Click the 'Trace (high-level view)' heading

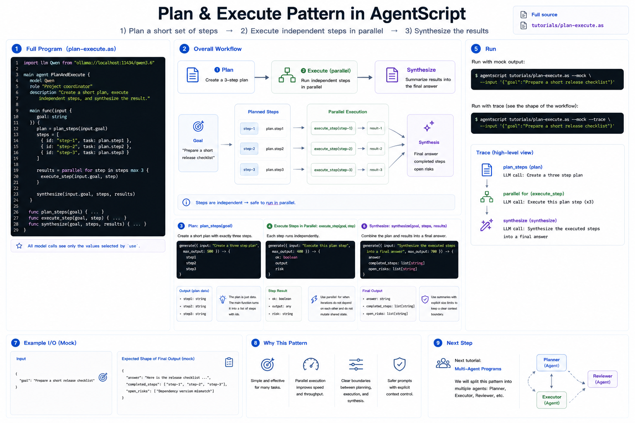(504, 153)
